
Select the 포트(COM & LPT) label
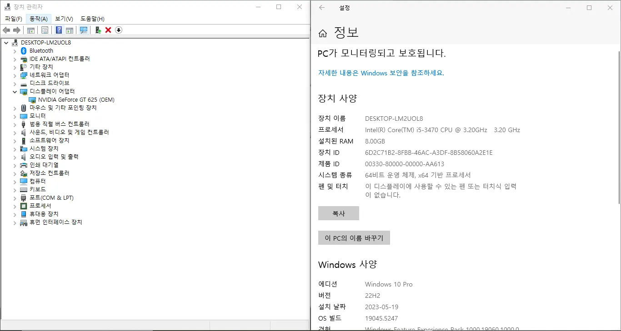[51, 198]
